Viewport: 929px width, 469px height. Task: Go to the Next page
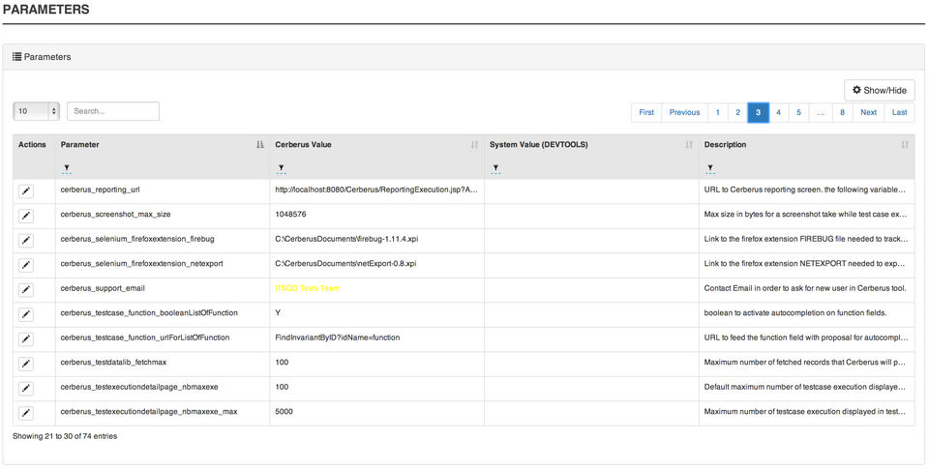[x=868, y=112]
